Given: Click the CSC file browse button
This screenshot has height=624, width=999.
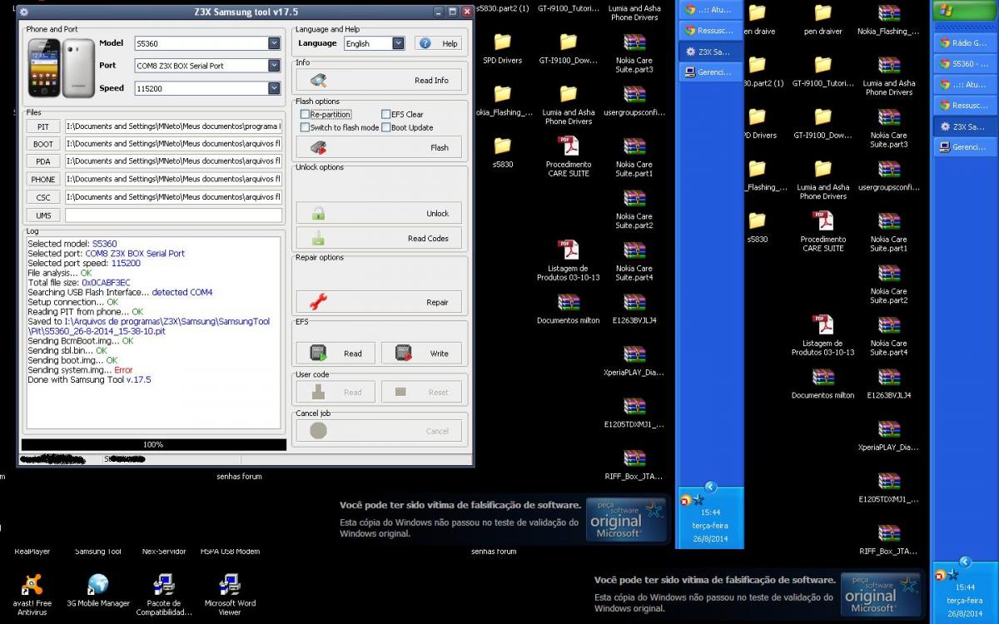Looking at the screenshot, I should (43, 198).
